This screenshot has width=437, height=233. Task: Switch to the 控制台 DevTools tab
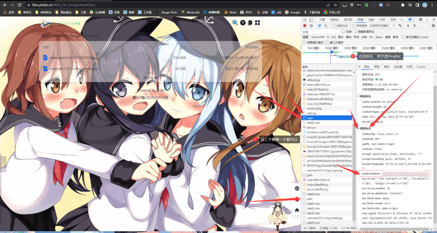tap(335, 20)
